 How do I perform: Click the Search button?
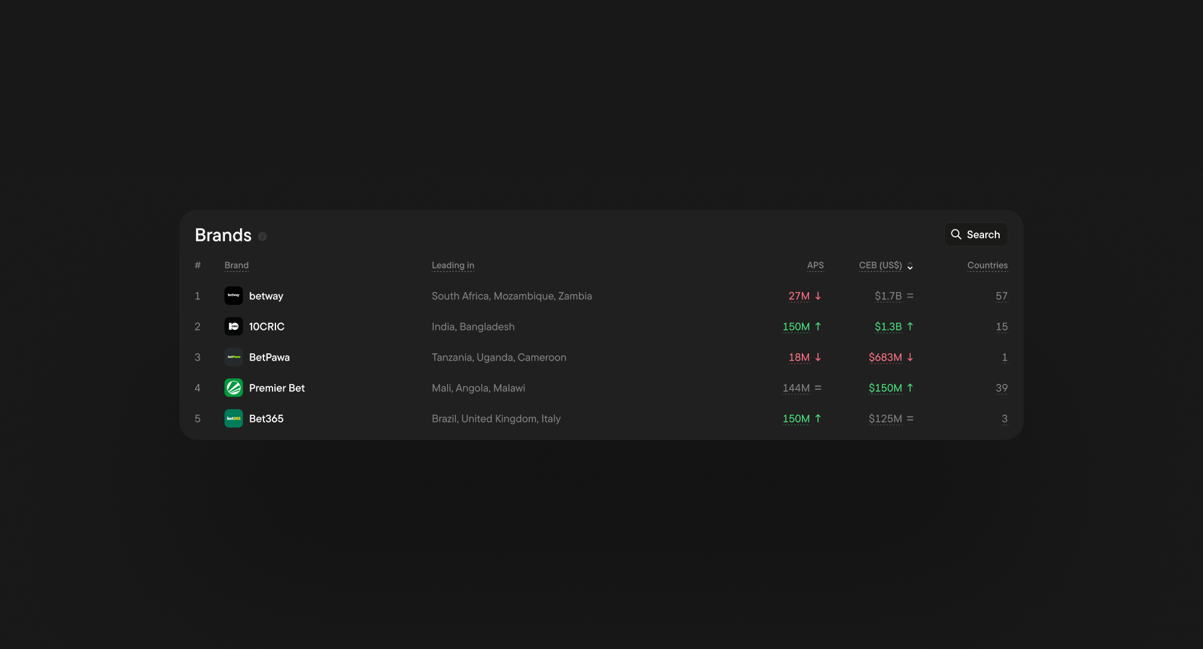976,234
